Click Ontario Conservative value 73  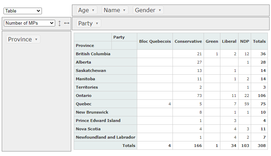(188, 96)
